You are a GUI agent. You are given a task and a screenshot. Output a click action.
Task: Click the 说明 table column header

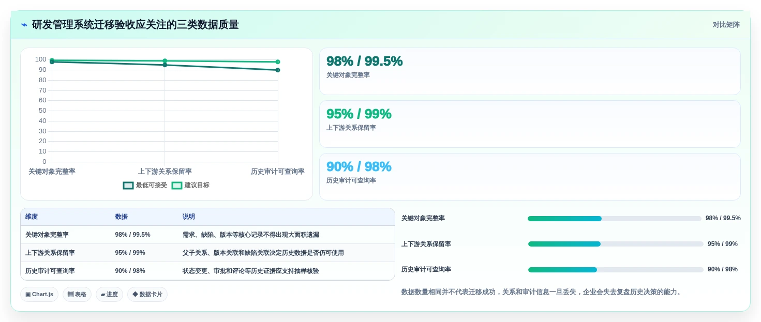pyautogui.click(x=189, y=217)
